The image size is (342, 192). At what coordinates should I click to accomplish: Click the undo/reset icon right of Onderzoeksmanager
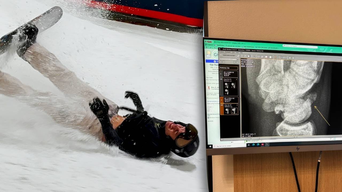tap(238, 56)
